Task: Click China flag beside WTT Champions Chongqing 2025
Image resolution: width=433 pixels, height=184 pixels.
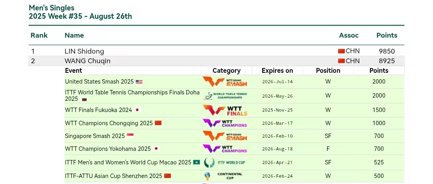Action: point(158,123)
